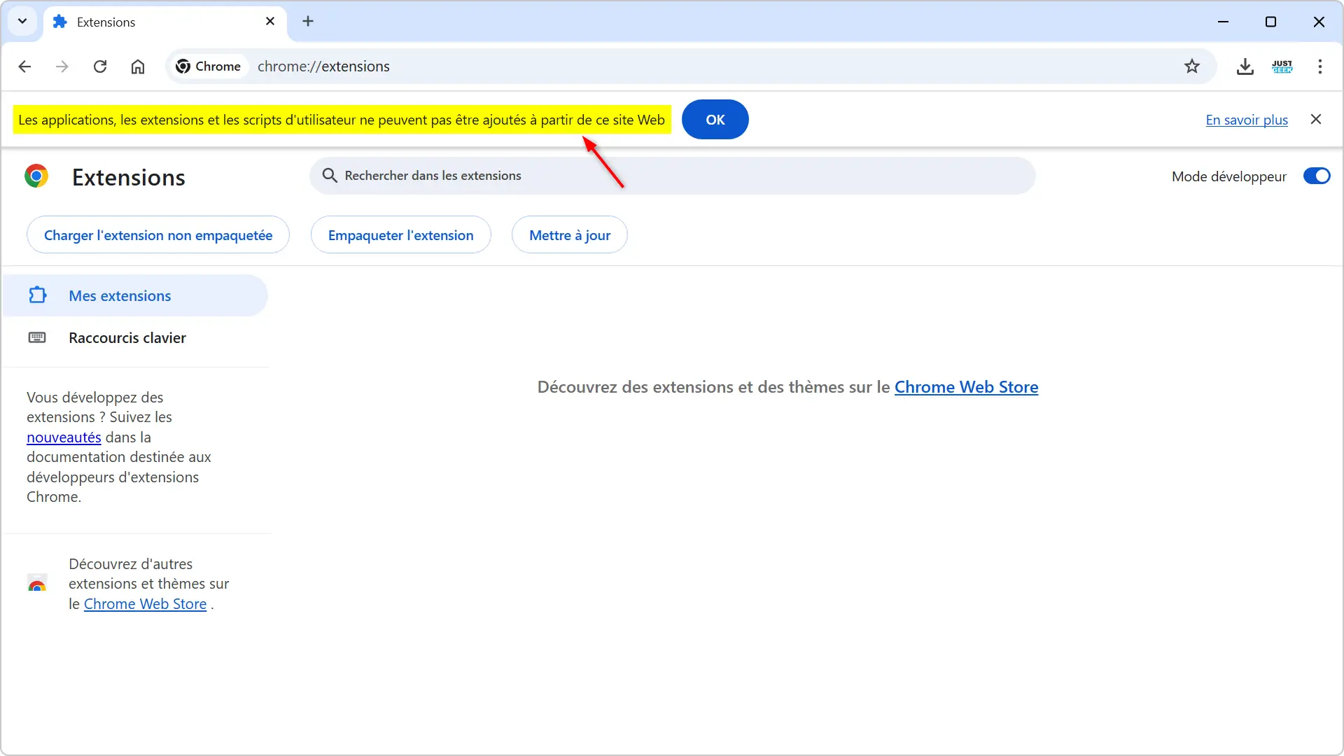Open the tab search dropdown arrow

coord(22,21)
